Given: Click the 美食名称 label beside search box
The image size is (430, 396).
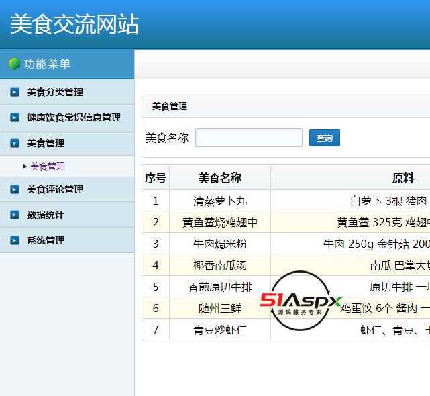Looking at the screenshot, I should tap(167, 138).
